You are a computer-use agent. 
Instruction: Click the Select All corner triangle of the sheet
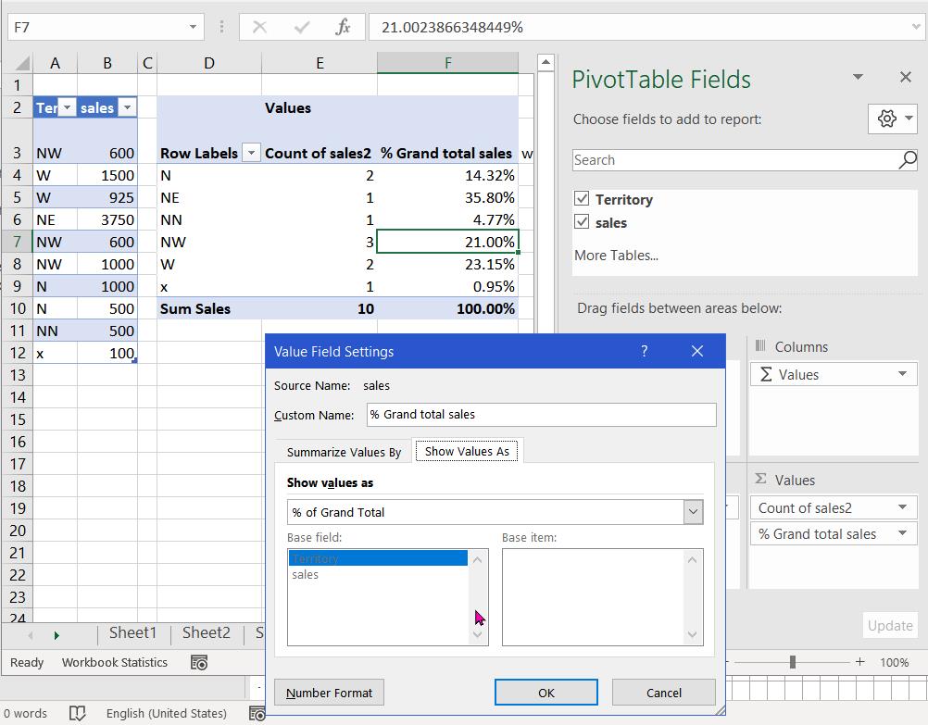point(22,63)
